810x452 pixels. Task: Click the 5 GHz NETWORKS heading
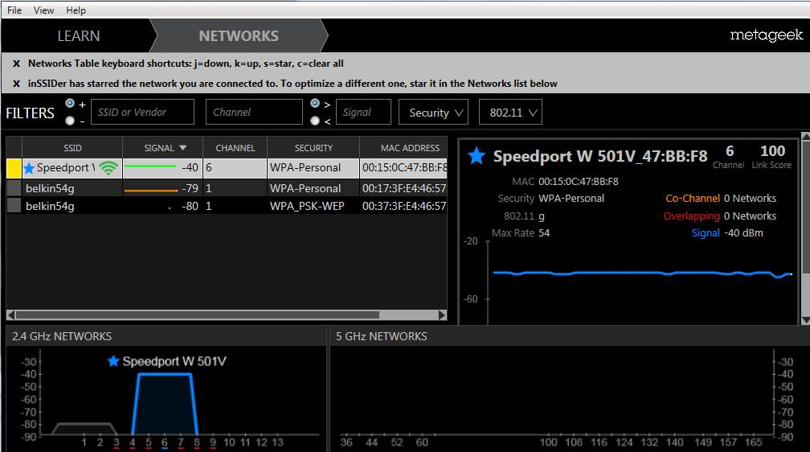pos(381,336)
